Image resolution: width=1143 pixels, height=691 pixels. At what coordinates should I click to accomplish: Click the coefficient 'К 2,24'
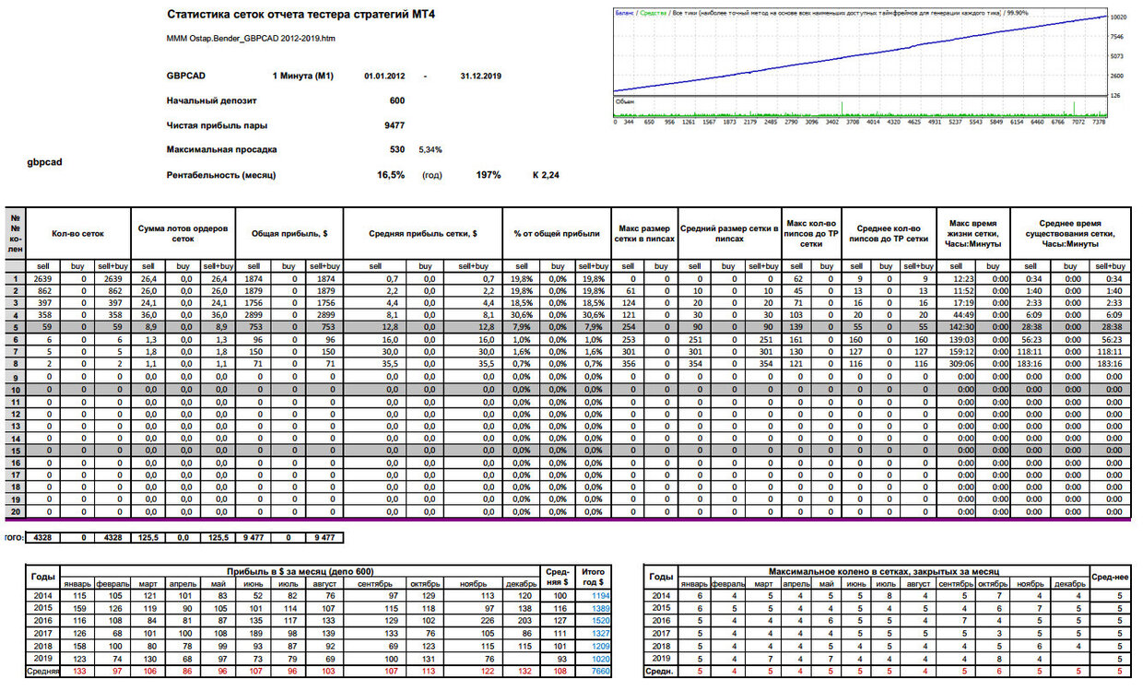[x=546, y=175]
